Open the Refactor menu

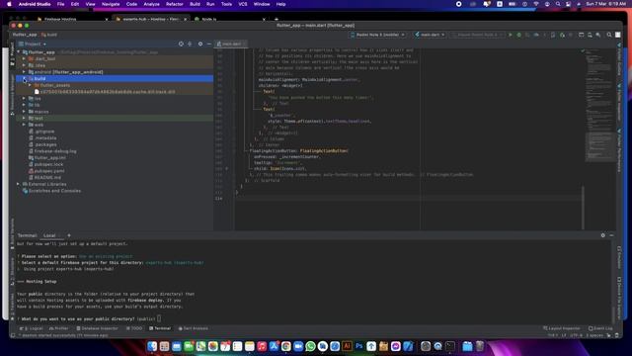(175, 4)
